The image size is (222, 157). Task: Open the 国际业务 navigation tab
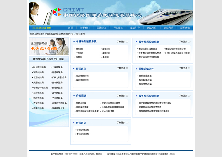click(x=101, y=28)
